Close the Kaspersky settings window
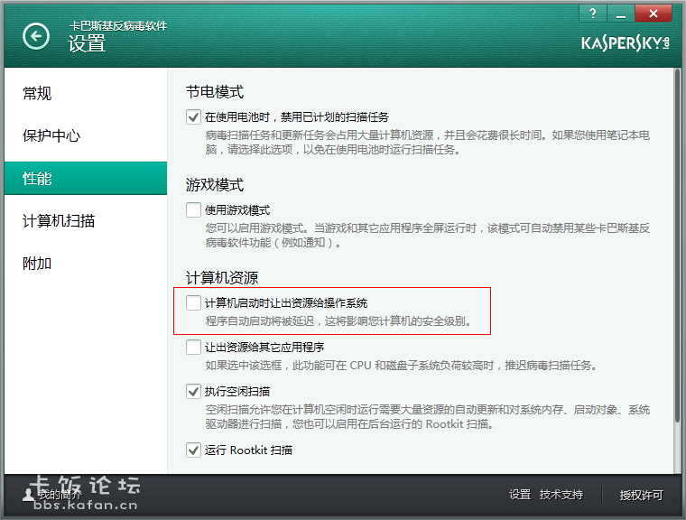The width and height of the screenshot is (686, 520). pyautogui.click(x=654, y=14)
